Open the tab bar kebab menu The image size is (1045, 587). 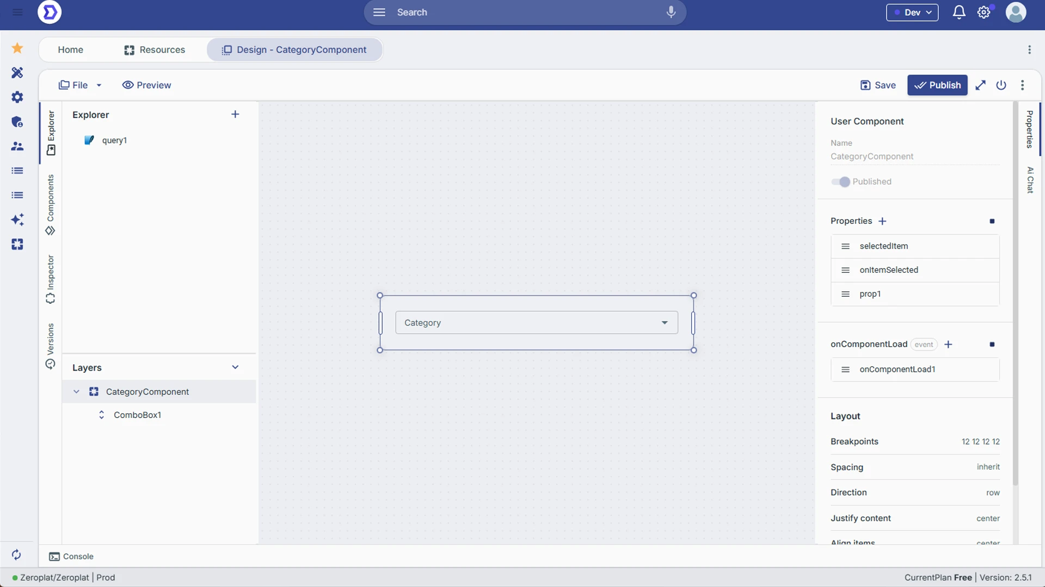[1029, 49]
